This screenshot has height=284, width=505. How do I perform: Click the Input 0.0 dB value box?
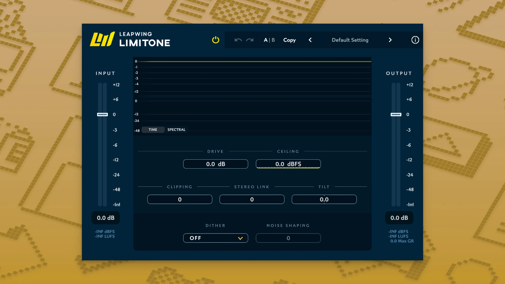click(106, 218)
